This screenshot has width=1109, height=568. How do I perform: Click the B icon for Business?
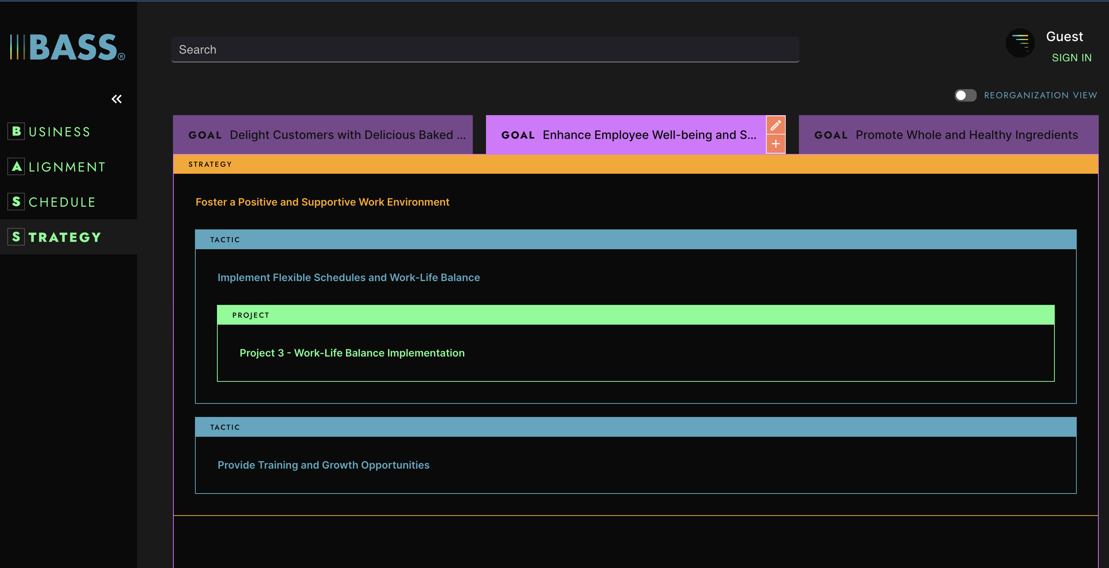coord(16,131)
